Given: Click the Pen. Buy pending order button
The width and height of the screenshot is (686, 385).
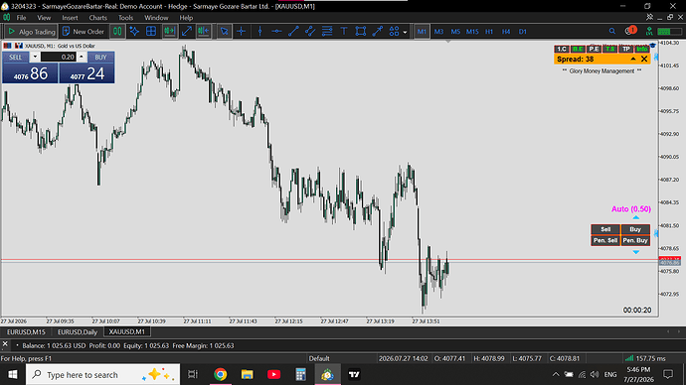Looking at the screenshot, I should pyautogui.click(x=635, y=240).
